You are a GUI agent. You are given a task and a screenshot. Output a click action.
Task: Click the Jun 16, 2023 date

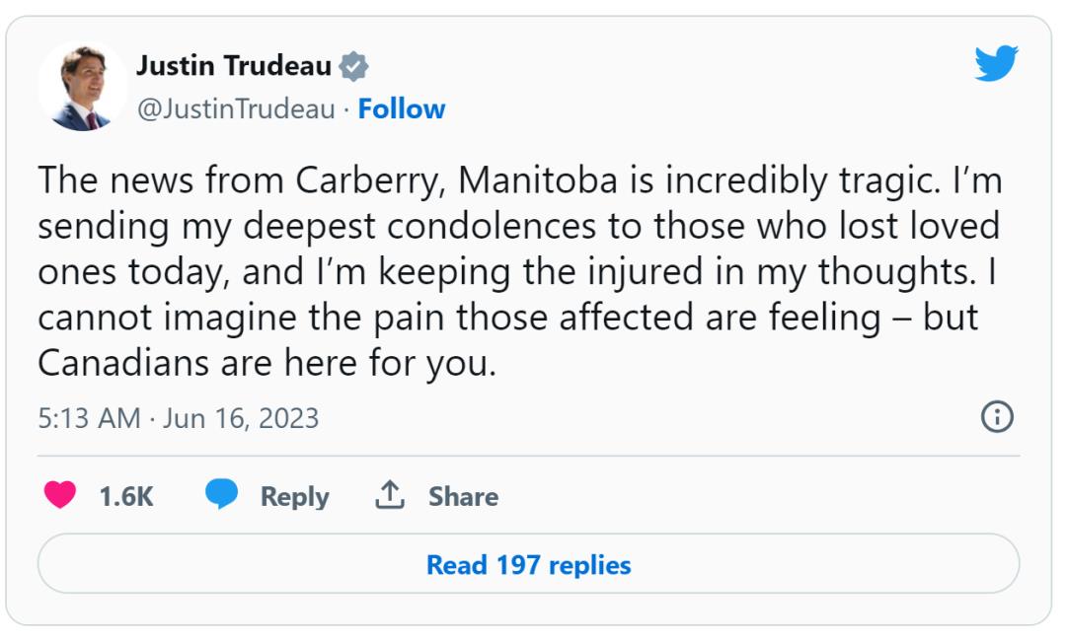(240, 418)
